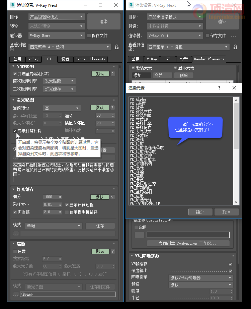Switch to 设置 tab in left window
Screen dimensions: 251x309
[65, 59]
